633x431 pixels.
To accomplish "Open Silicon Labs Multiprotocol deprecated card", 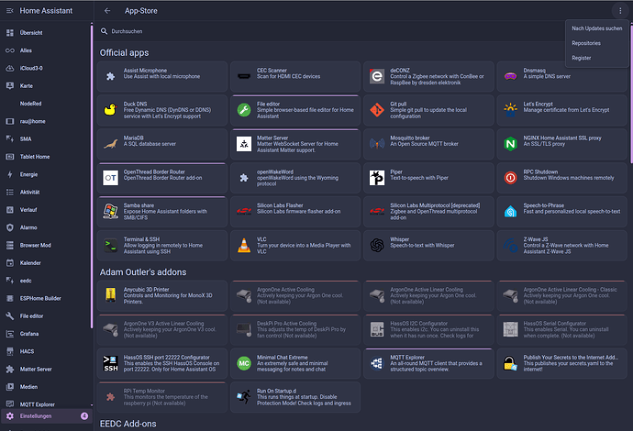I will point(428,212).
